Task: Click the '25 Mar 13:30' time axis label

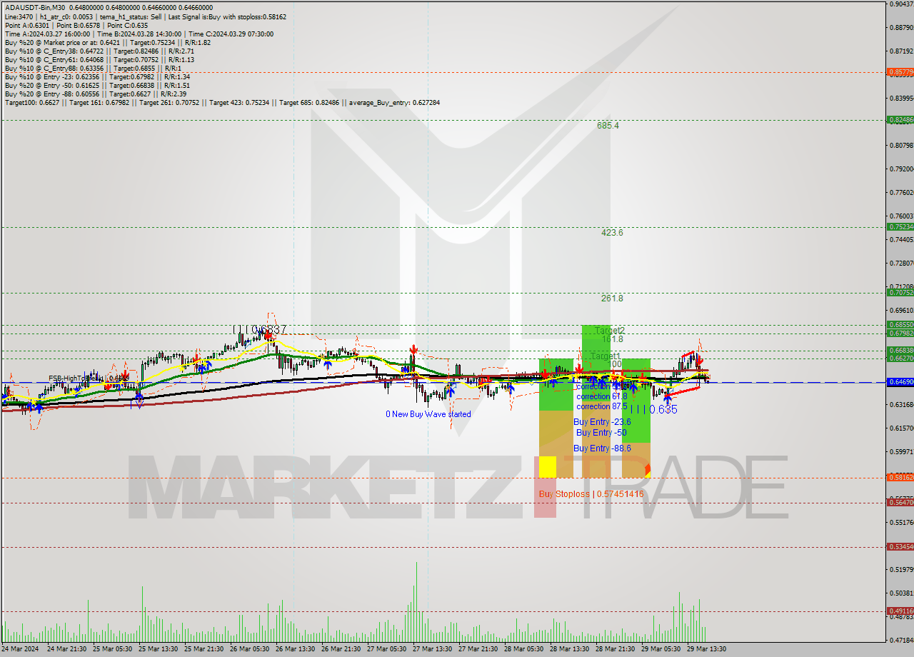Action: (157, 649)
